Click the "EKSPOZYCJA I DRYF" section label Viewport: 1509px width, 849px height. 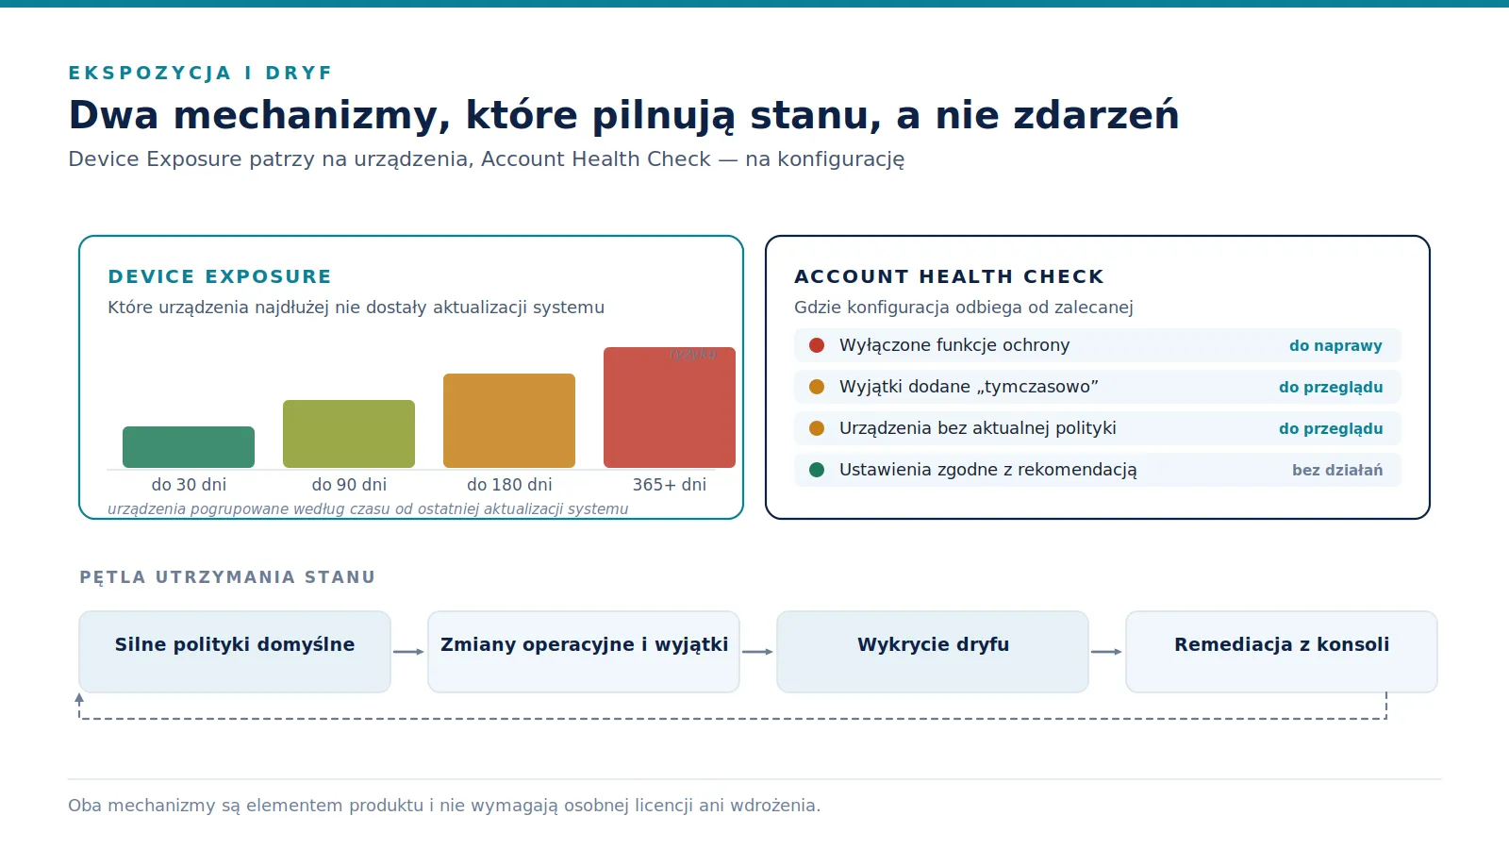pyautogui.click(x=201, y=73)
